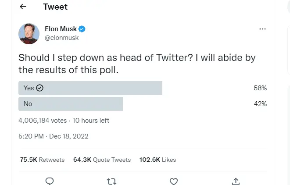The width and height of the screenshot is (290, 185).
Task: Click the share upload icon
Action: click(236, 181)
